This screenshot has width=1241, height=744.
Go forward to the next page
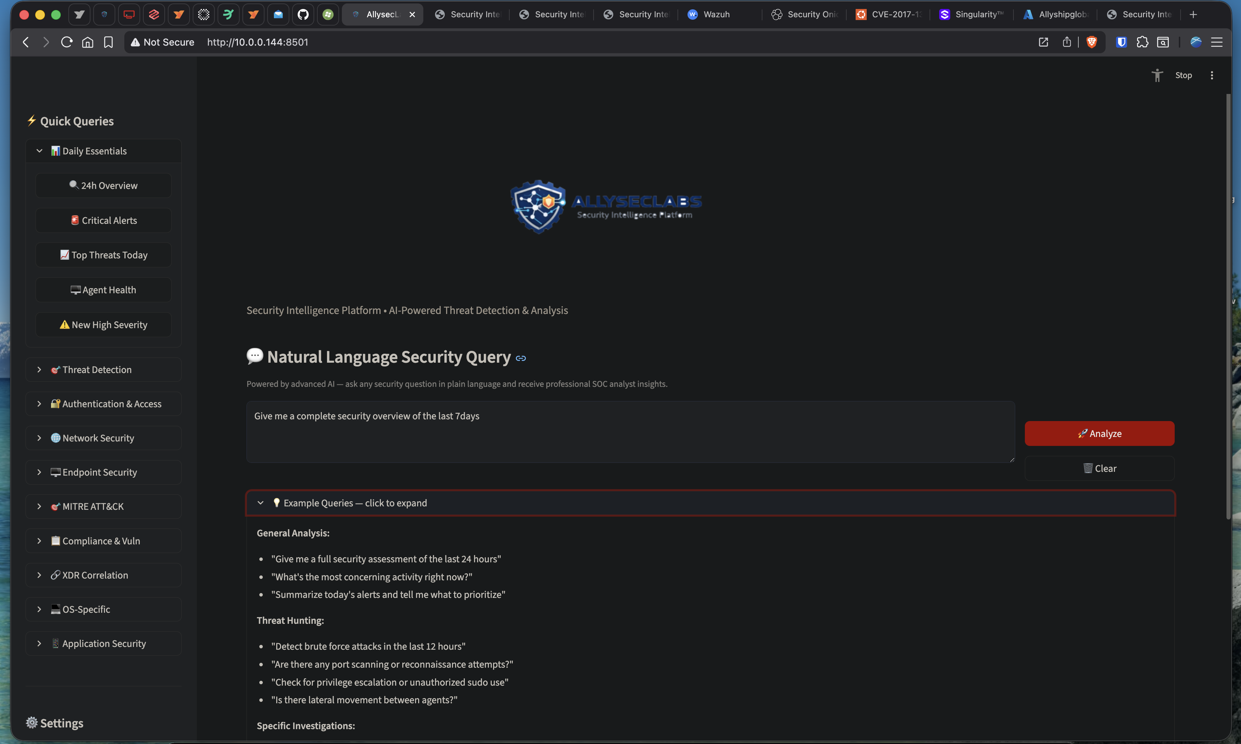(x=46, y=42)
